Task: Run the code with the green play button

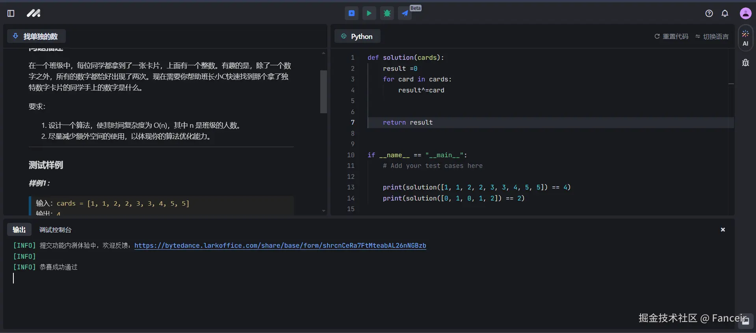Action: point(369,13)
